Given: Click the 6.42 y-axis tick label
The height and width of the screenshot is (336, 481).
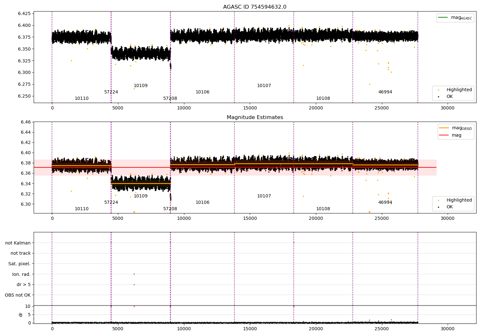Looking at the screenshot, I should tap(26, 143).
